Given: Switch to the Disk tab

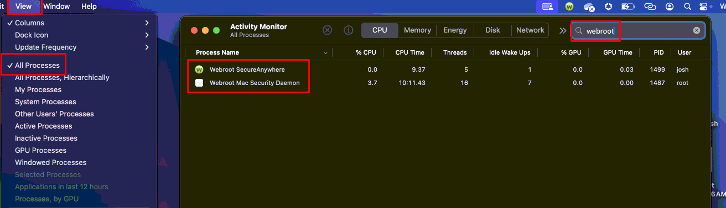Looking at the screenshot, I should pos(492,30).
